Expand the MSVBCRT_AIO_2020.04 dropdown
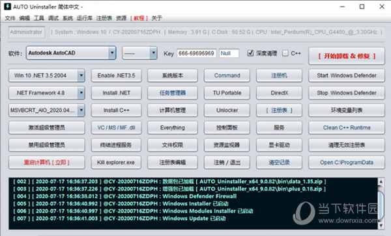This screenshot has height=236, width=391. click(x=81, y=110)
